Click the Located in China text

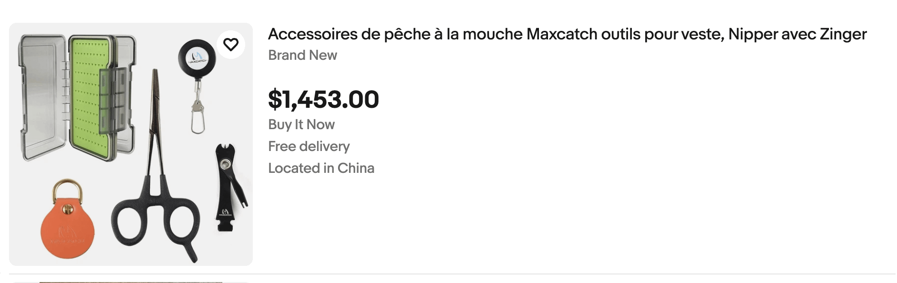point(321,168)
